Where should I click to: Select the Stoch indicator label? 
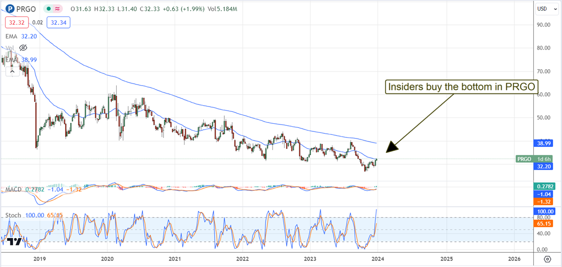point(13,215)
